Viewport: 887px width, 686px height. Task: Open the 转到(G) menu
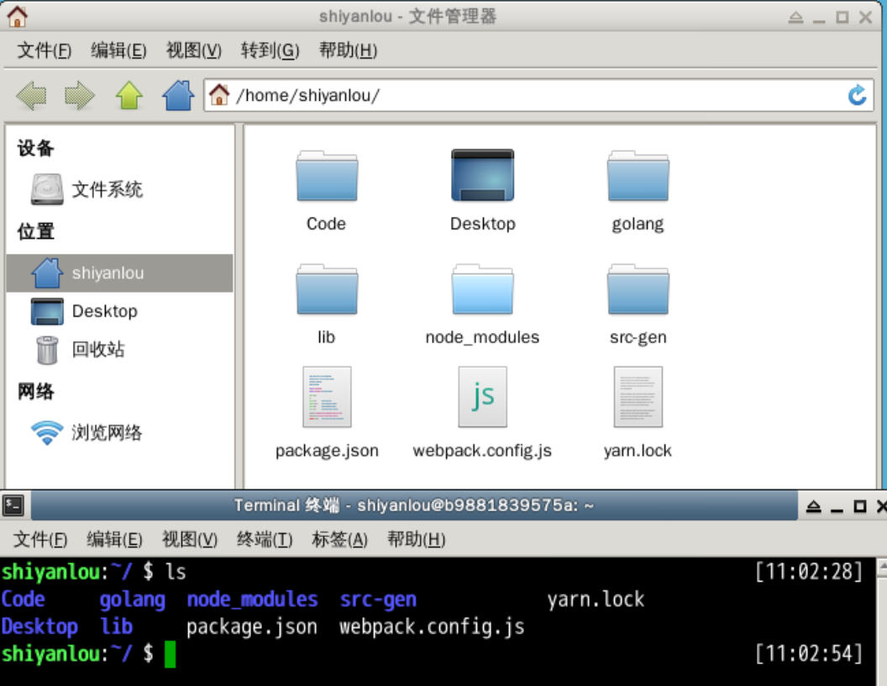(270, 50)
